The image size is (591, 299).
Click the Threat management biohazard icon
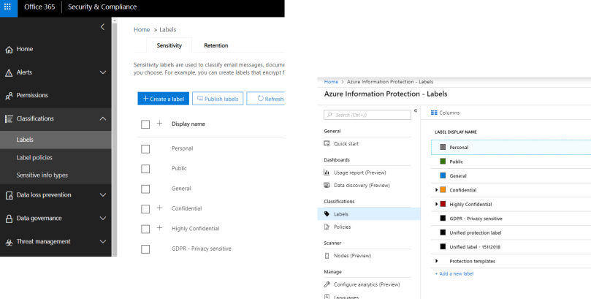coord(9,242)
